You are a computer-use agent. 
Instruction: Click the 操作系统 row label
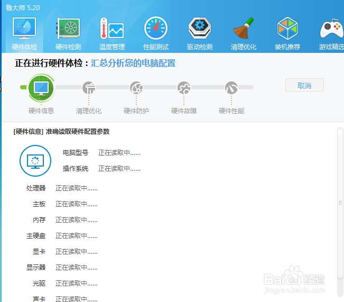coord(76,169)
